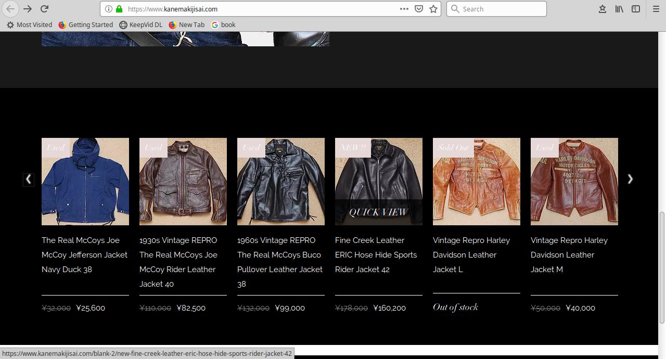Open Fine Creek Leather ERIC title link
Image resolution: width=666 pixels, height=359 pixels.
click(x=376, y=255)
